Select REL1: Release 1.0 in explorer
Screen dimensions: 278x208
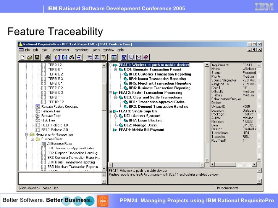coord(55,125)
